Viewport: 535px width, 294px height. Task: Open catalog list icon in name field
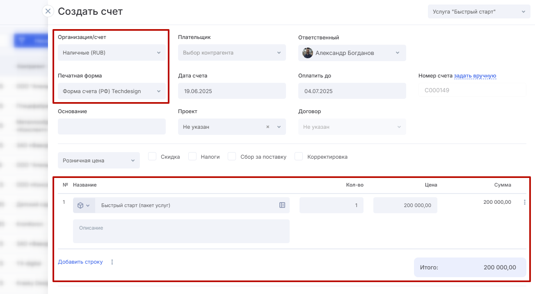[x=282, y=205]
